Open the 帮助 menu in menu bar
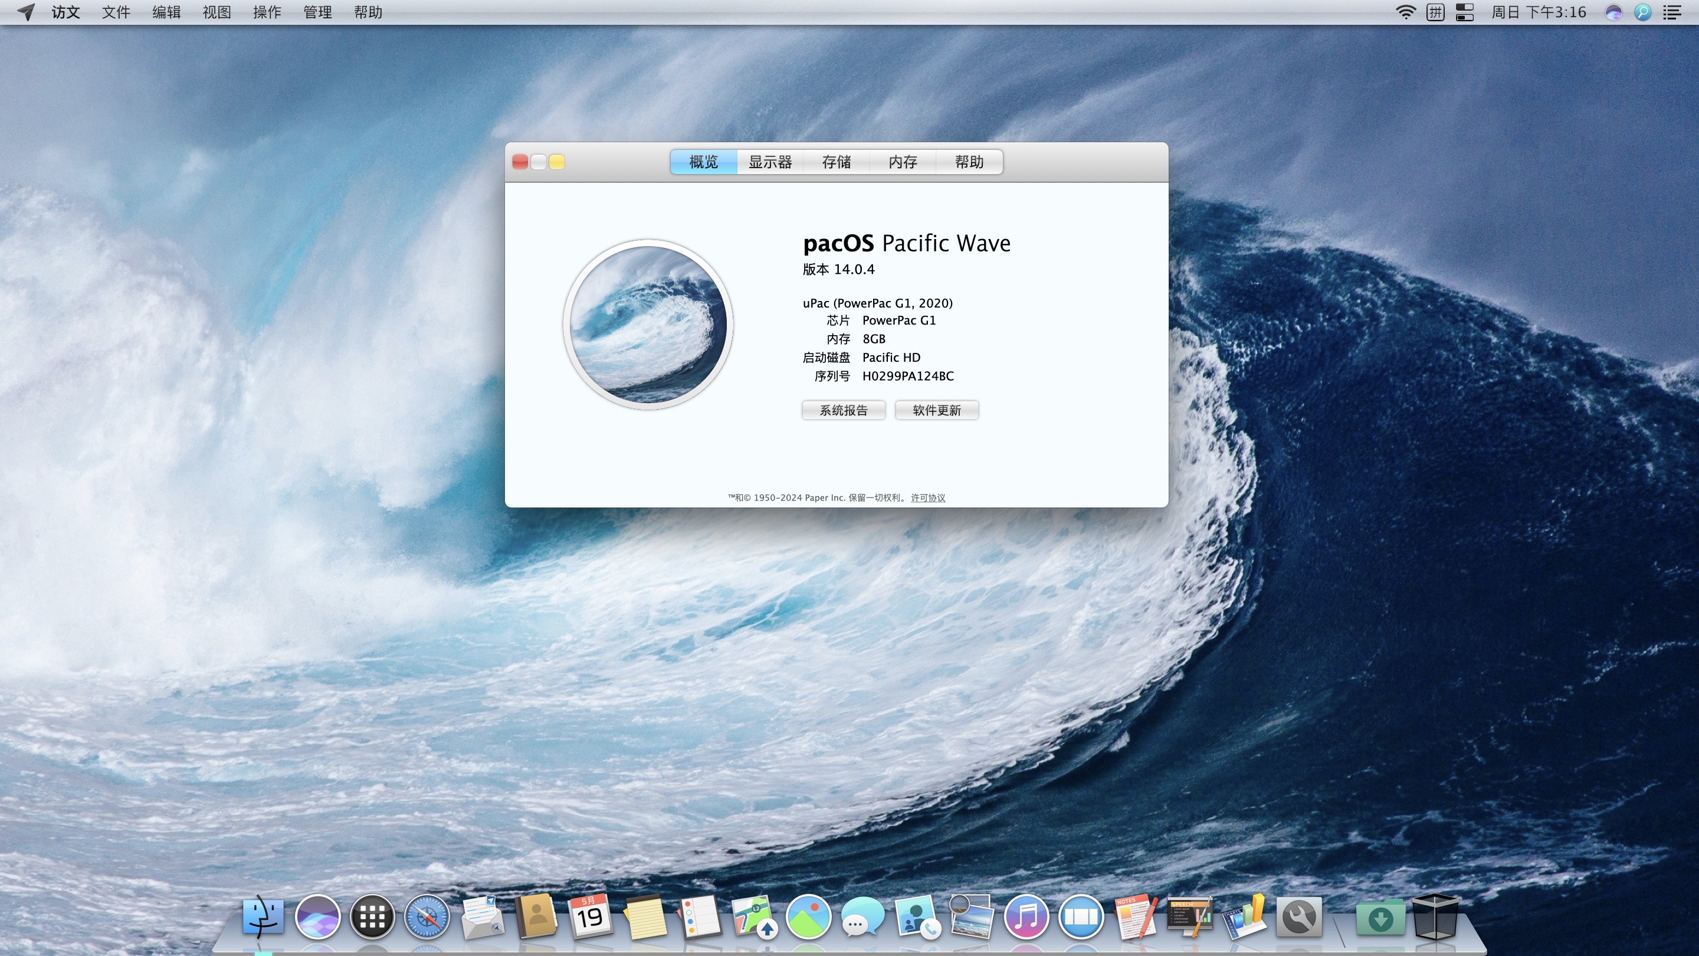1699x956 pixels. pyautogui.click(x=368, y=12)
